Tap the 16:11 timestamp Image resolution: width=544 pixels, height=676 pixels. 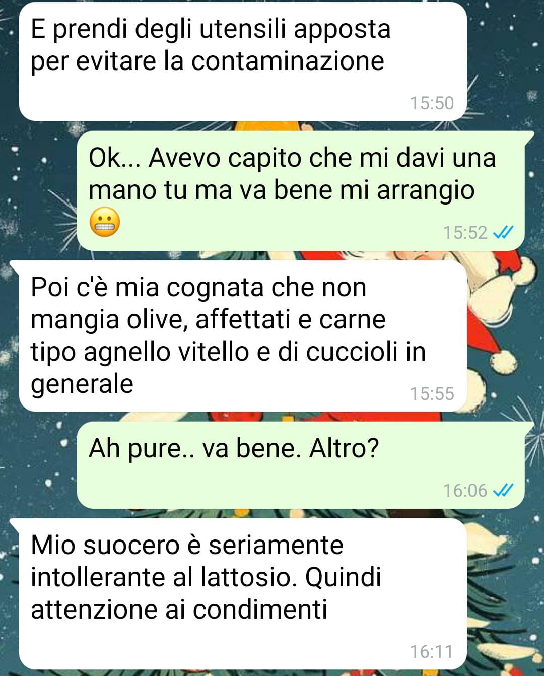tap(432, 651)
